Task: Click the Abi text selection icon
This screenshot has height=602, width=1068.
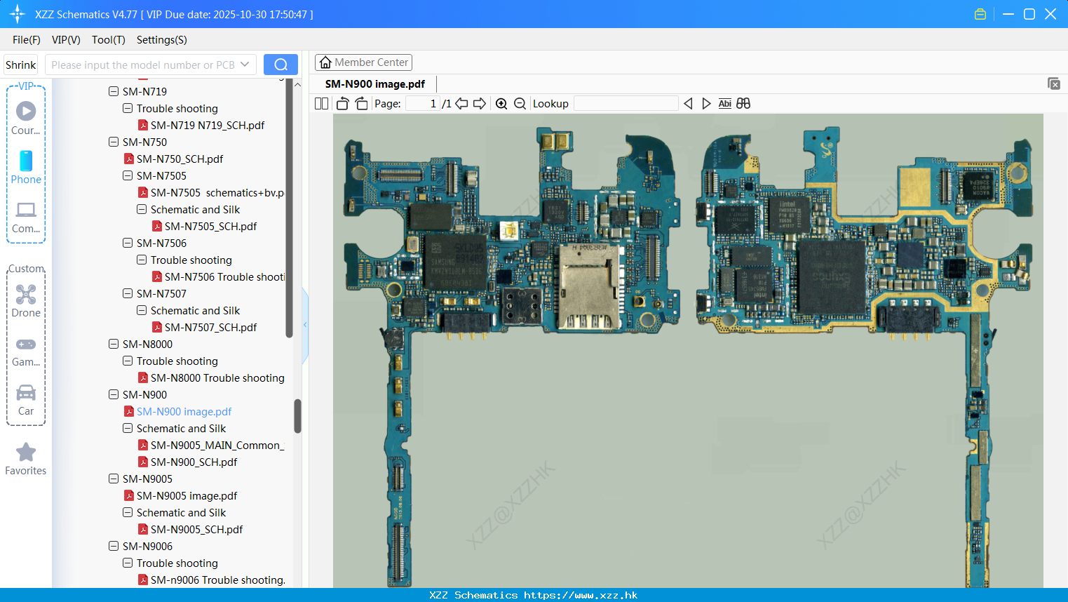Action: [725, 103]
